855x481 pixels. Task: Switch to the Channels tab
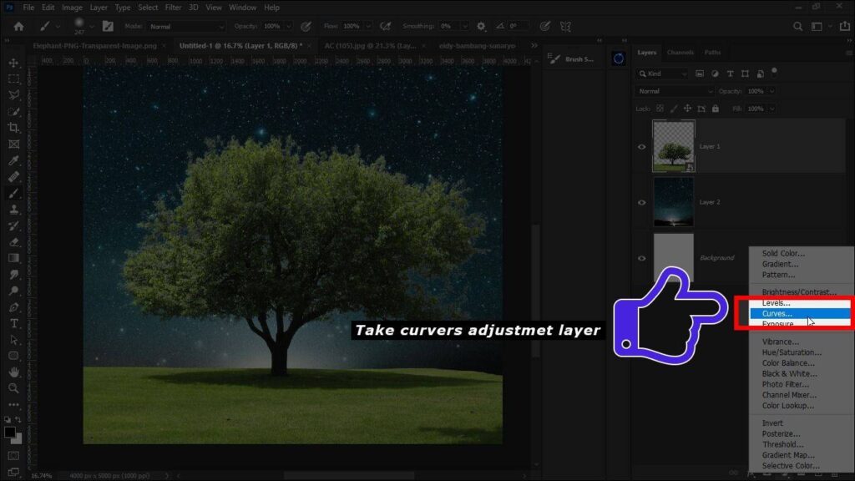[680, 53]
